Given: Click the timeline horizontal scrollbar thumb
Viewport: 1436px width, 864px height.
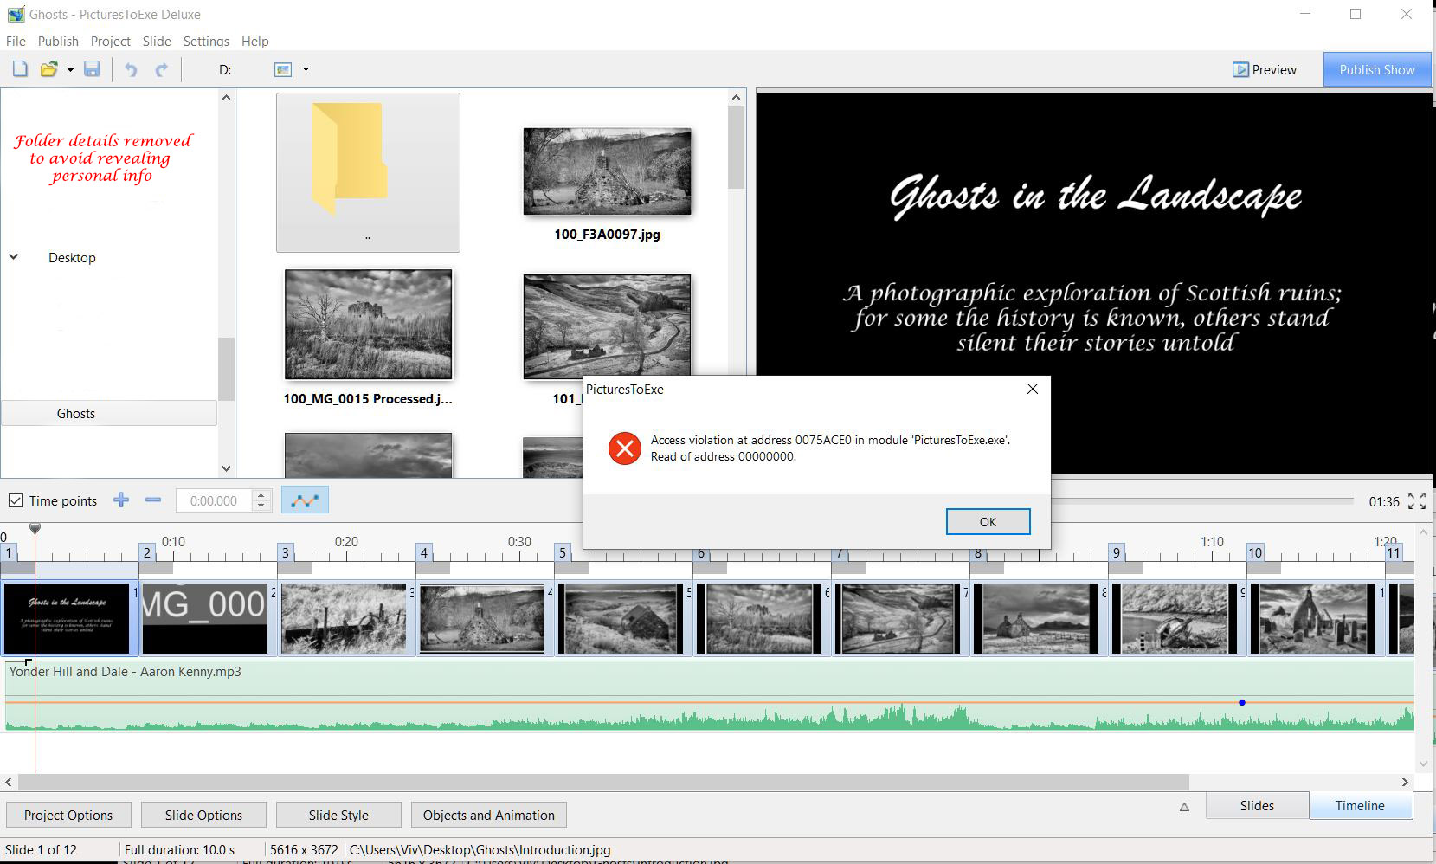Looking at the screenshot, I should [x=603, y=782].
